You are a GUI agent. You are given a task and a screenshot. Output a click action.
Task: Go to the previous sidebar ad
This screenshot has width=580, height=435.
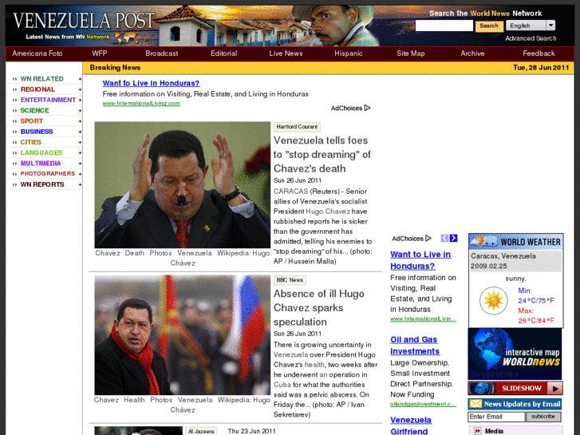pos(444,238)
